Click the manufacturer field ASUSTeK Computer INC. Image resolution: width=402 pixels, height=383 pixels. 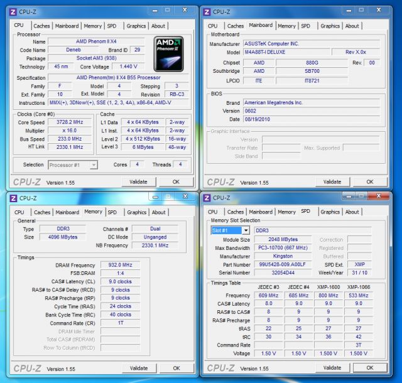(x=312, y=43)
